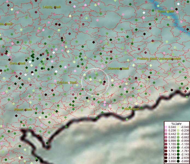Viewport: 190px width, 164px height.
Task: Pick the -0.899 legend swatch
Action: click(178, 141)
